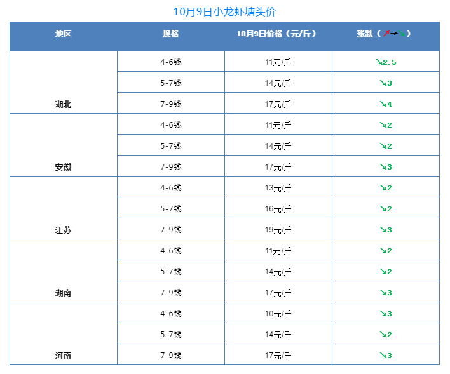Click 河南 4-6钱 row's down arrow
Viewport: 450px width, 374px height.
[x=382, y=314]
